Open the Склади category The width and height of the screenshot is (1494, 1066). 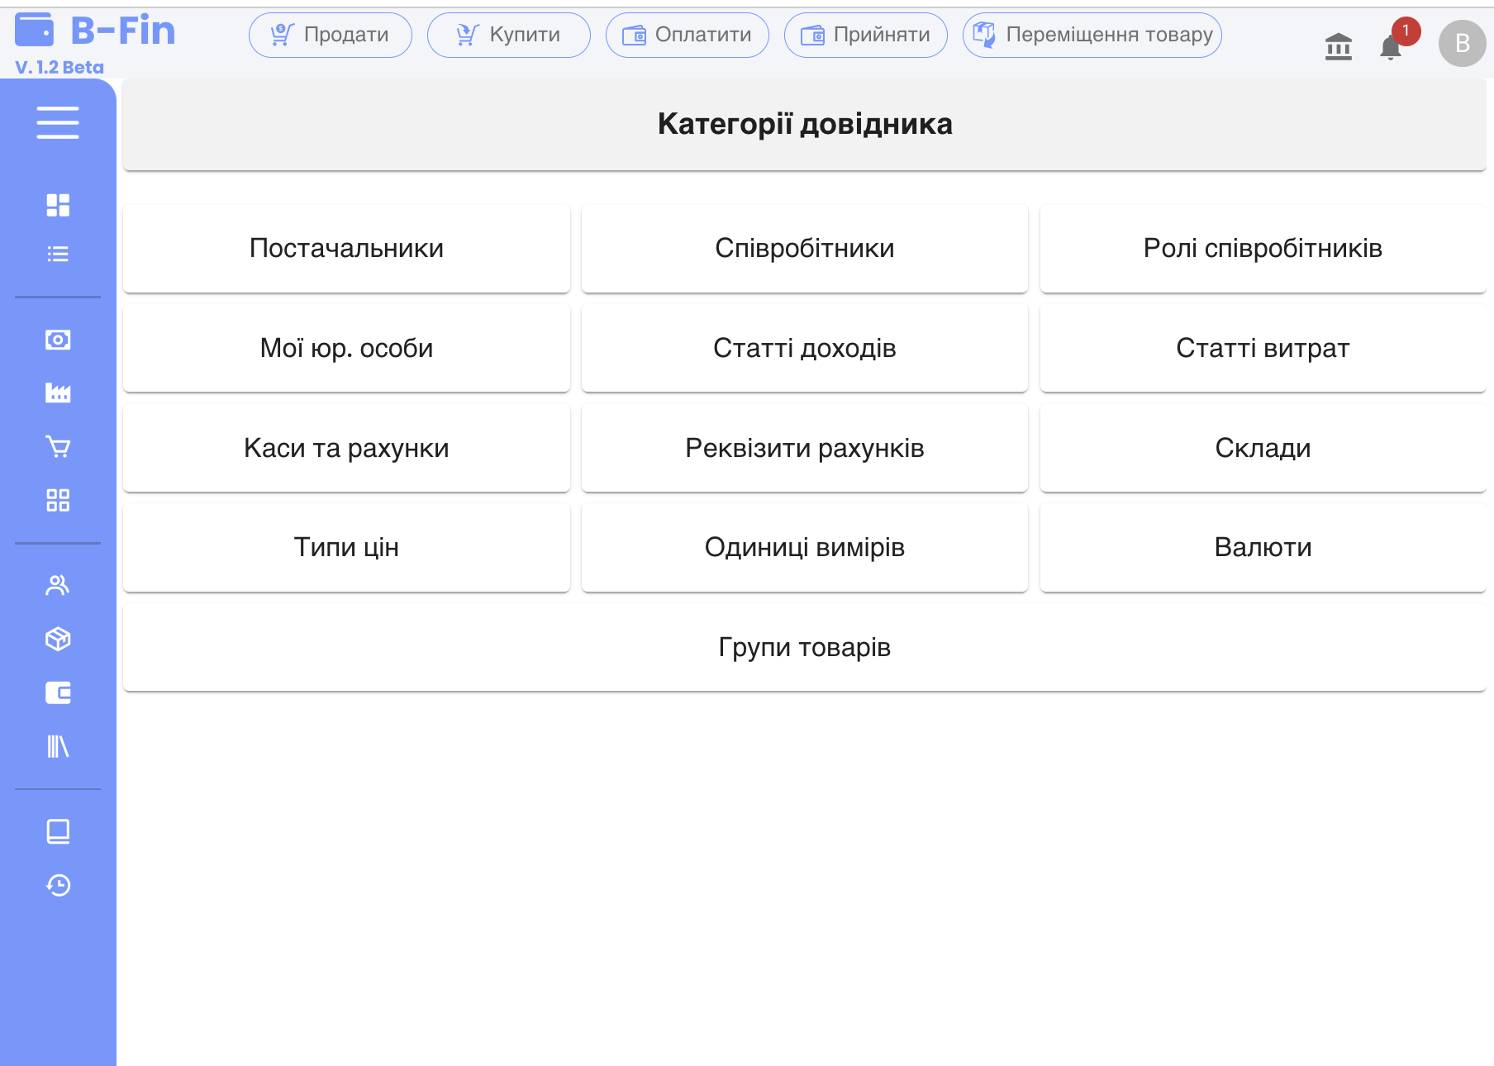[1263, 448]
